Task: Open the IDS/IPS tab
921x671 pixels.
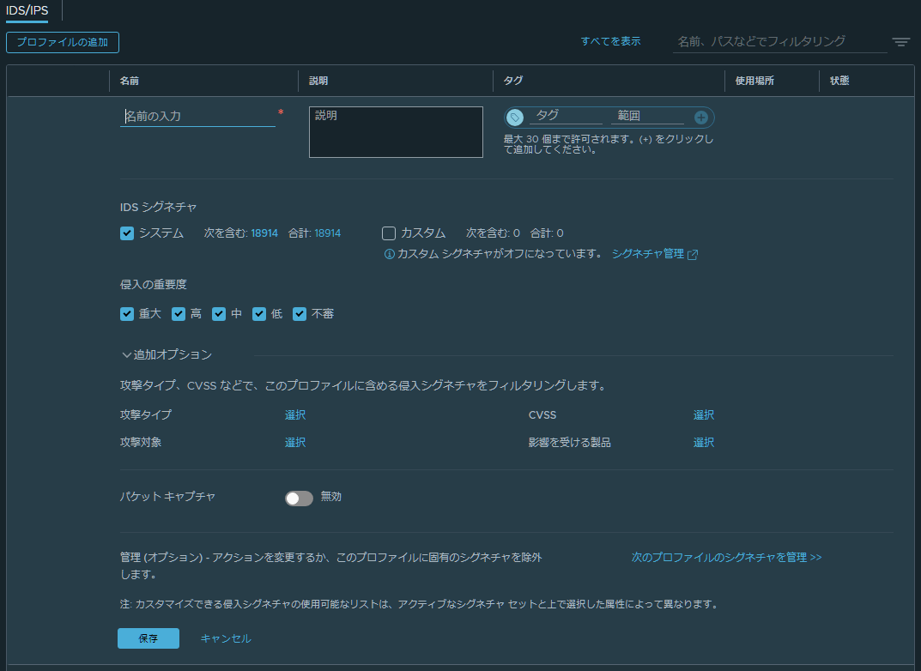Action: pos(27,10)
